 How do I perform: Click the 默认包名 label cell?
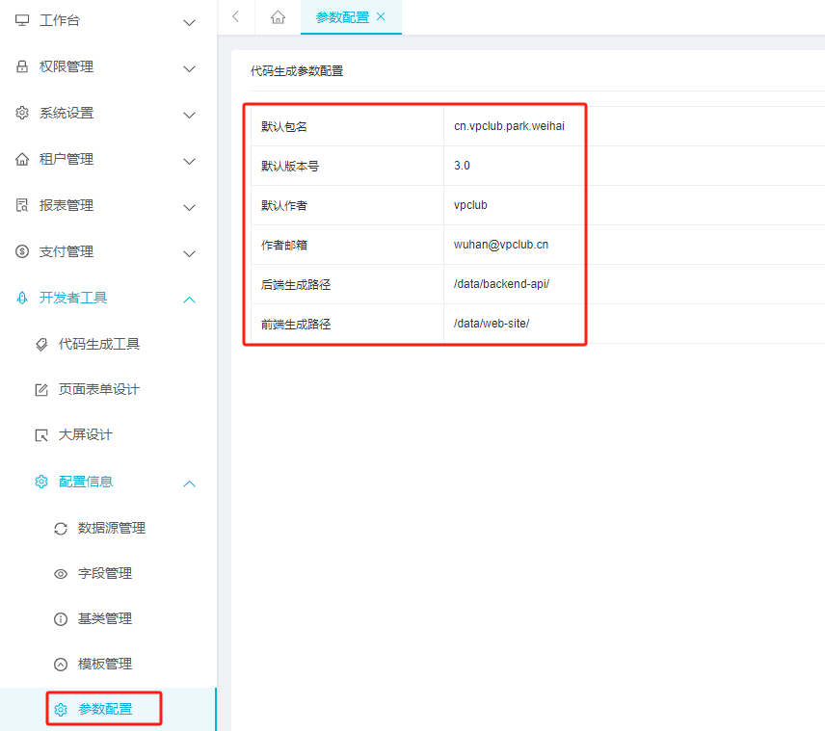pyautogui.click(x=347, y=126)
